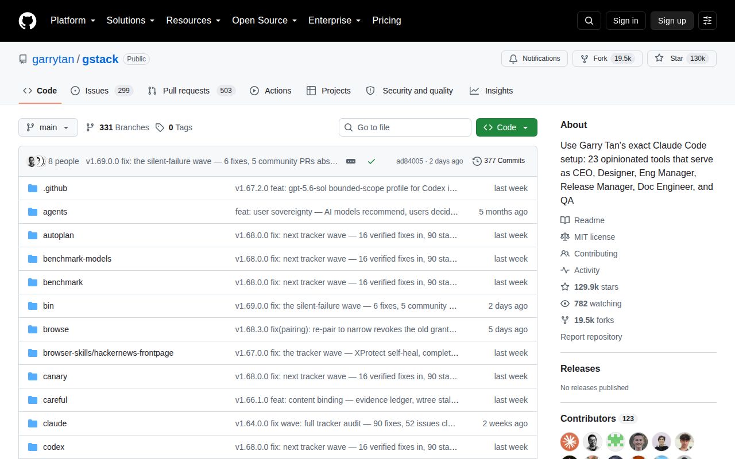Click the star icon in Star button
This screenshot has width=735, height=459.
click(659, 59)
